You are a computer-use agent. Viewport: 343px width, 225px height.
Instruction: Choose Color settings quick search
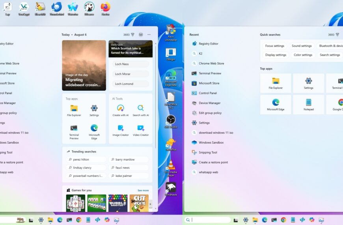tap(303, 55)
